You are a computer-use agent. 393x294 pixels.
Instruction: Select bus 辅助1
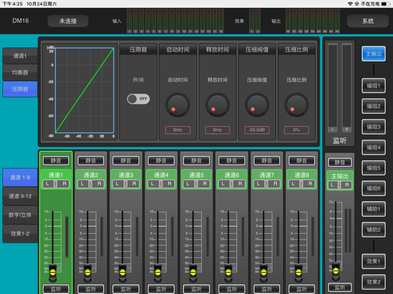(373, 209)
